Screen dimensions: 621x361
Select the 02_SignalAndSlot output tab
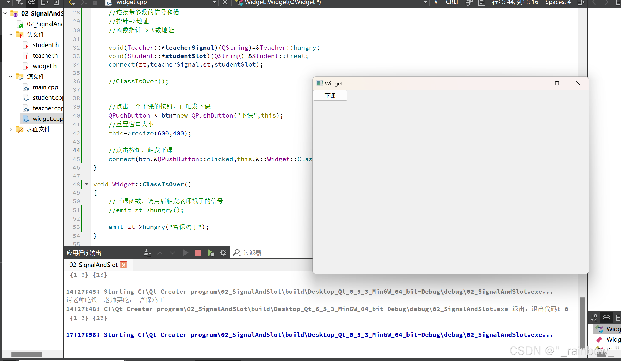(x=93, y=265)
